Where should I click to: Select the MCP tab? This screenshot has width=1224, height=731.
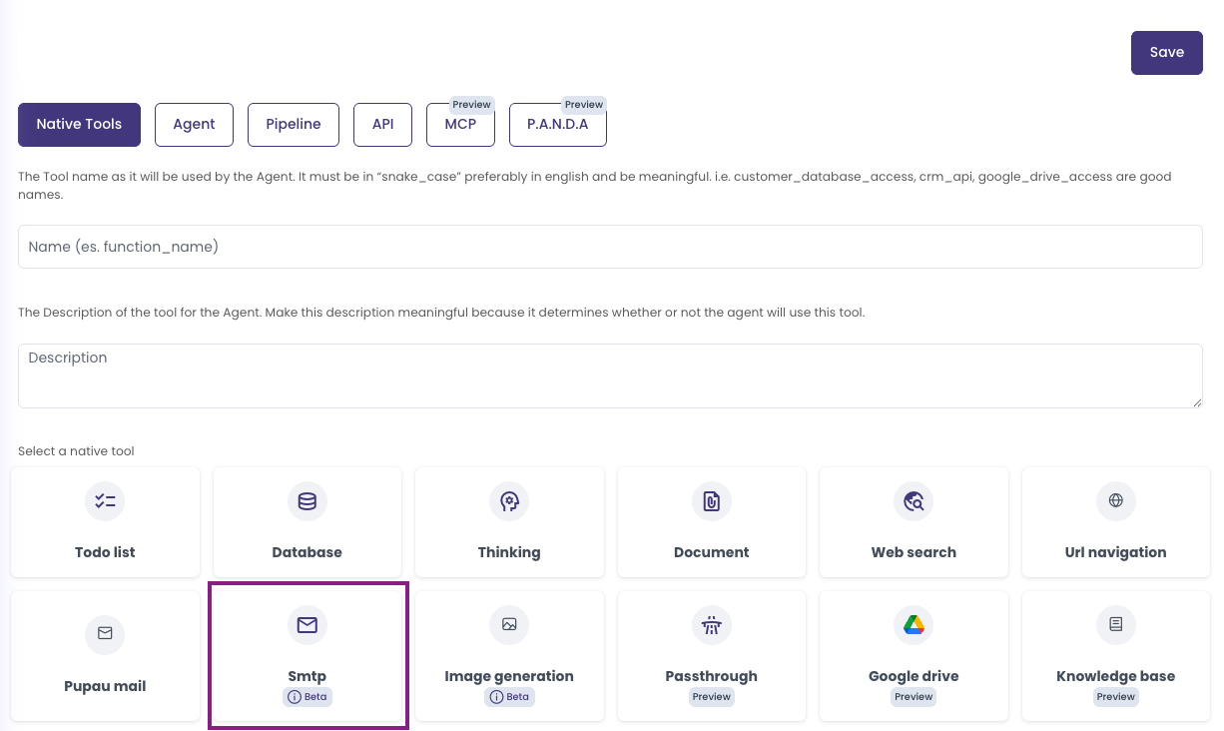tap(460, 125)
